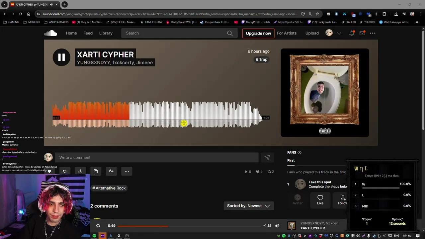The height and width of the screenshot is (239, 425).
Task: Pause the XARTI CYPHER track
Action: [61, 57]
